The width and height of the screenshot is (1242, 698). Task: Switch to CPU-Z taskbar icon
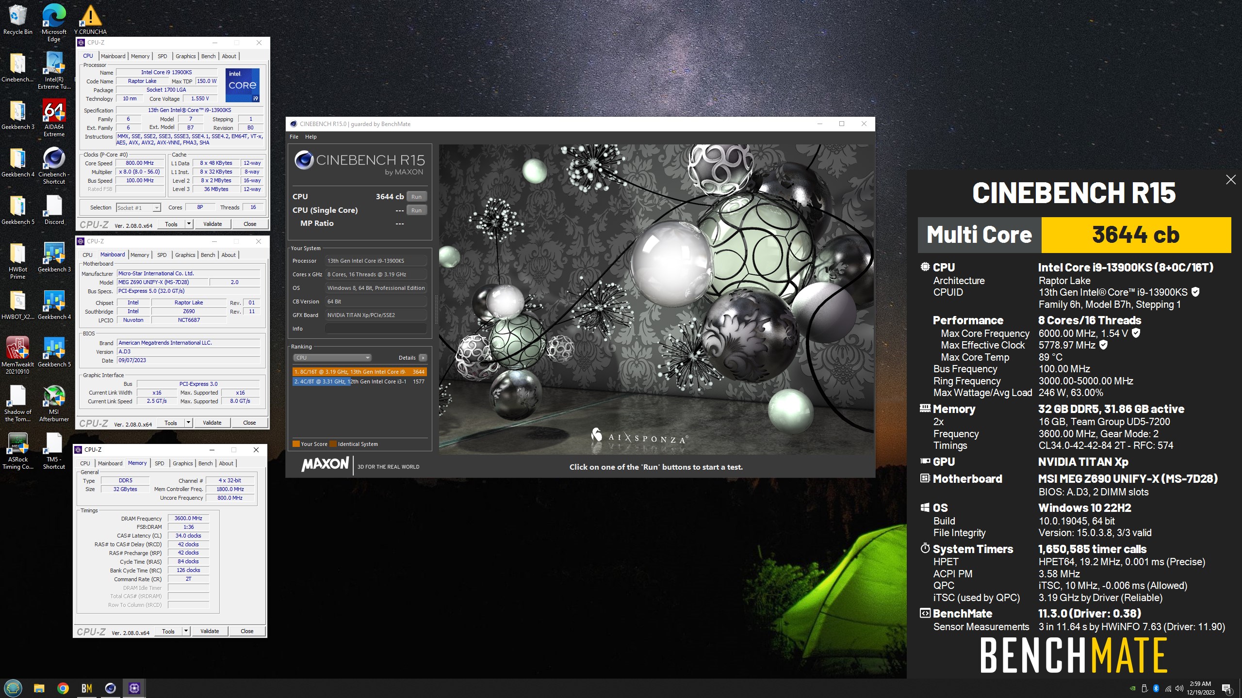(134, 688)
